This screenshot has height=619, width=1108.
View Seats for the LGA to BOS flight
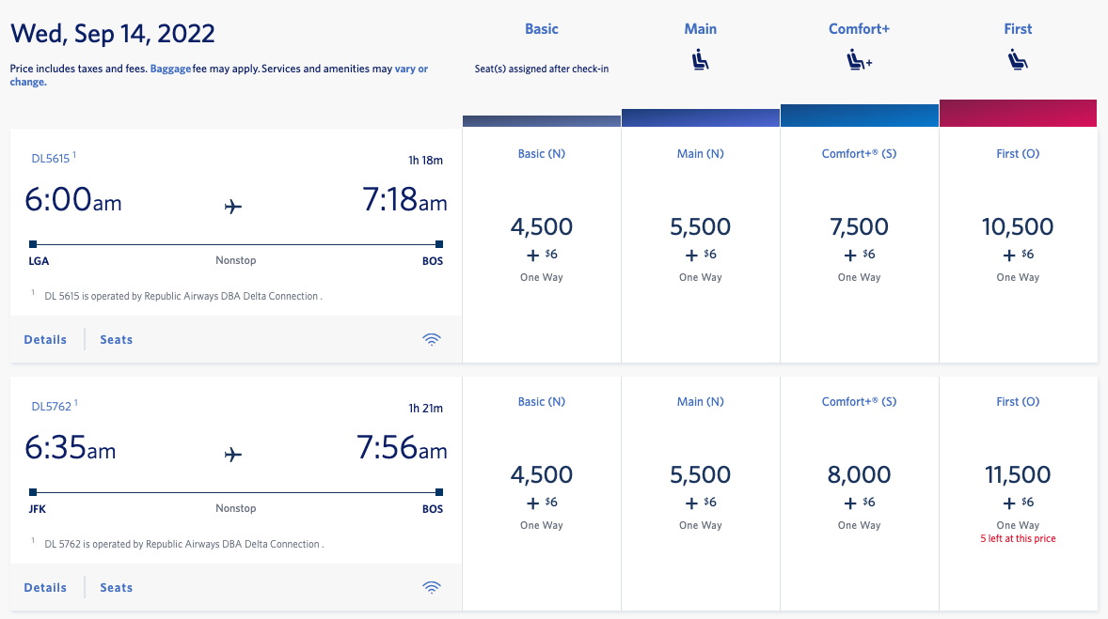[x=117, y=340]
